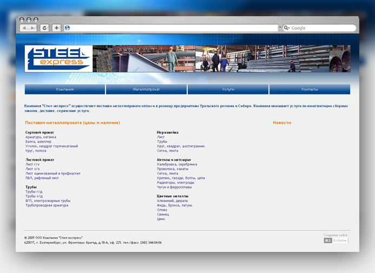
Task: Click the Сортовой прокат category heading
Action: 40,132
